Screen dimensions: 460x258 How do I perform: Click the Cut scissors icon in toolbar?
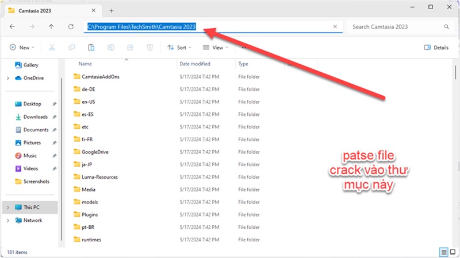pos(52,48)
